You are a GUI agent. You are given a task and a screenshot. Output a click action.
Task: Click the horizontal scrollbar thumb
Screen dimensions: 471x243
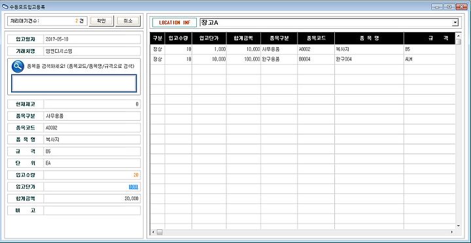[160, 232]
